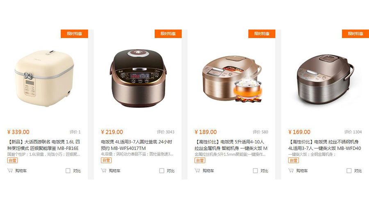Click cart icon under ¥169.00 cooker
369x209 pixels.
click(291, 170)
